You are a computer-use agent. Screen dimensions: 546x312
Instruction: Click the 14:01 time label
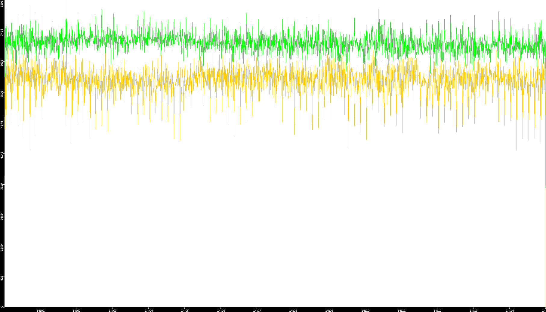[x=40, y=310]
